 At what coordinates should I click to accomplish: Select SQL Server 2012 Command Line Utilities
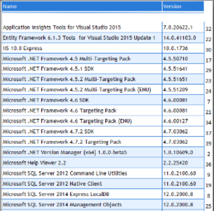(65, 173)
